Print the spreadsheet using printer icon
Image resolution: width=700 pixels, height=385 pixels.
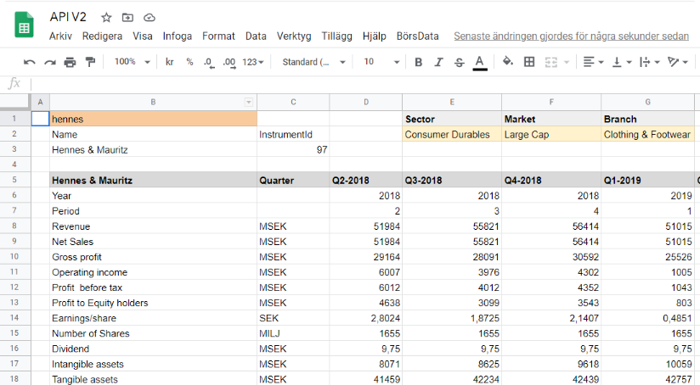(x=70, y=62)
